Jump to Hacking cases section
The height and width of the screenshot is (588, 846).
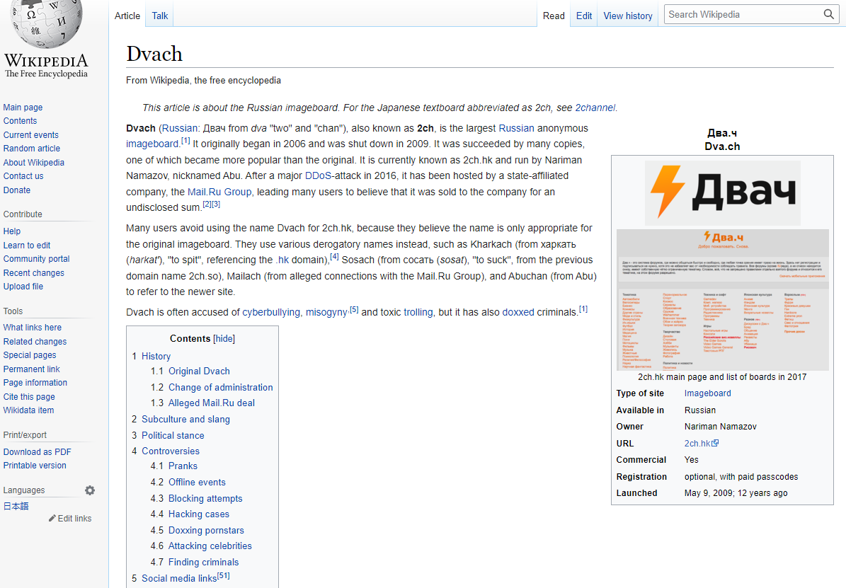198,514
